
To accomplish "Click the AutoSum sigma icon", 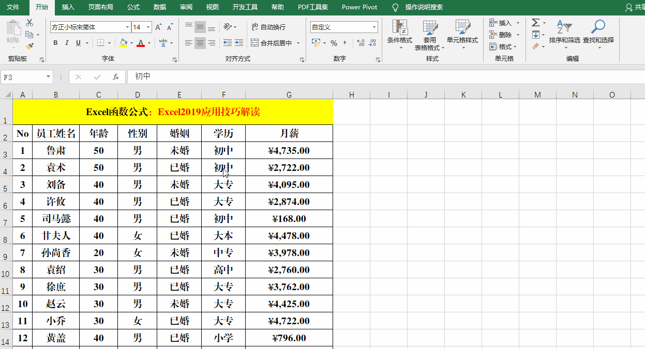I will (x=535, y=23).
